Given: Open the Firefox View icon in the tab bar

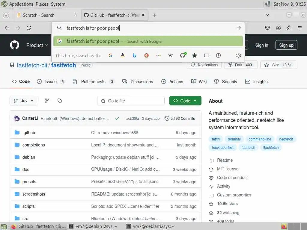Looking at the screenshot, I should pos(6,15).
